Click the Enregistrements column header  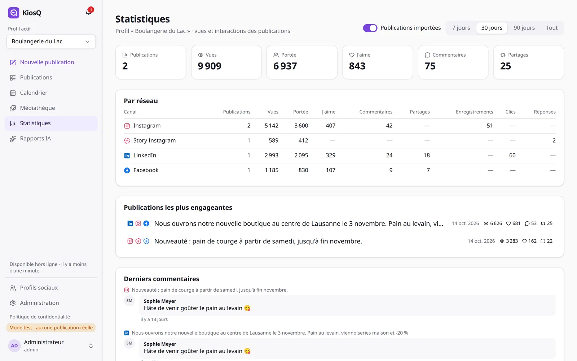coord(474,112)
